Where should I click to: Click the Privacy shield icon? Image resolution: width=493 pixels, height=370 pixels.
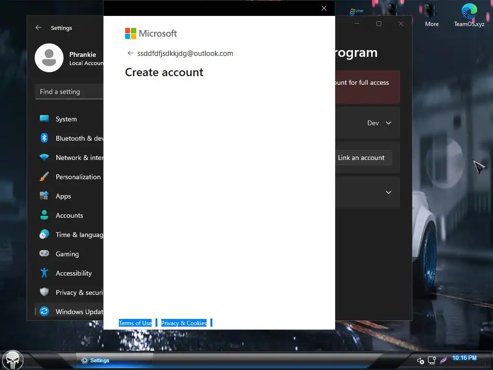(x=44, y=292)
